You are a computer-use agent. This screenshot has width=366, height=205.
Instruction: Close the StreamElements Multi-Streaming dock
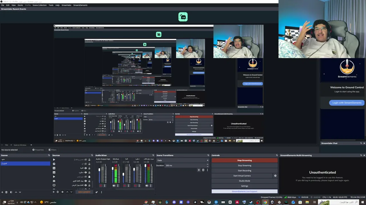(x=364, y=155)
